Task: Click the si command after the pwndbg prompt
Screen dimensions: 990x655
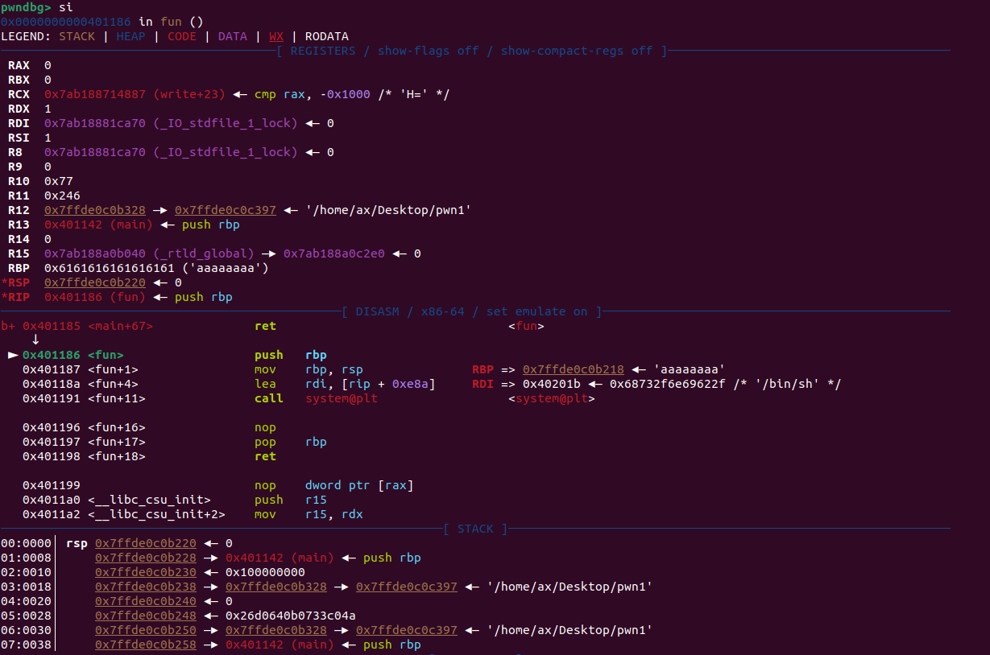Action: click(65, 7)
